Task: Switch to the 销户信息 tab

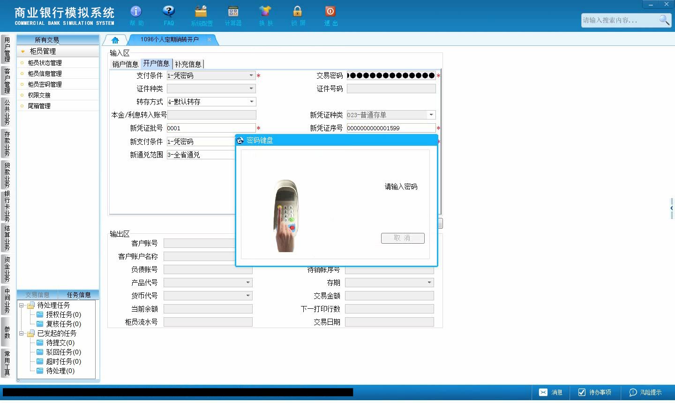Action: [125, 64]
